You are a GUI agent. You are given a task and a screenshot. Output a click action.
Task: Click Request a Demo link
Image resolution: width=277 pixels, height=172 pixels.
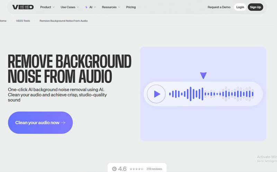pos(219,7)
